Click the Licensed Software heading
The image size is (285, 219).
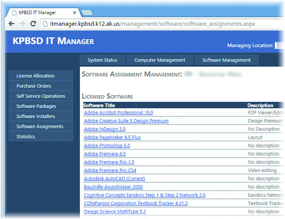click(x=107, y=96)
